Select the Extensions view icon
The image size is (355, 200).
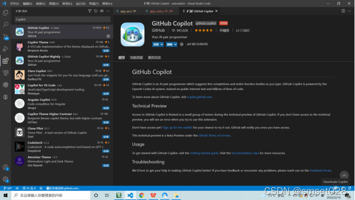click(x=6, y=61)
